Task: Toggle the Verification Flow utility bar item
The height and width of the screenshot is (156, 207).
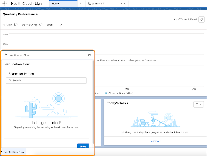Action: (13, 152)
